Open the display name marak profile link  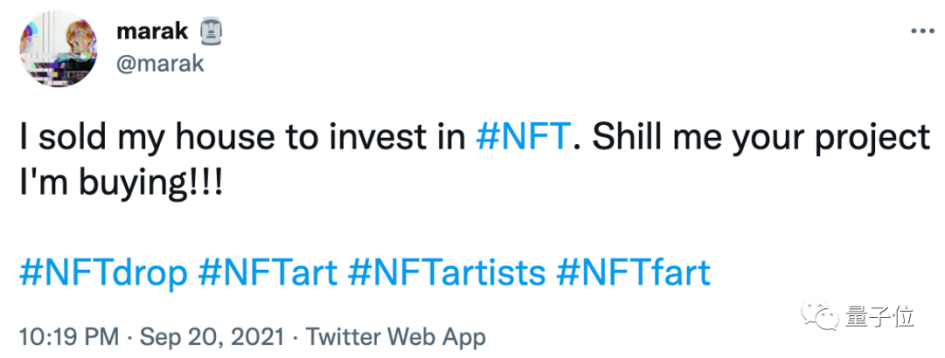click(x=150, y=31)
